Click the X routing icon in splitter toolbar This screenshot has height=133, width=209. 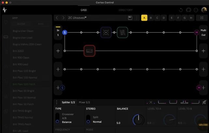pos(151,102)
